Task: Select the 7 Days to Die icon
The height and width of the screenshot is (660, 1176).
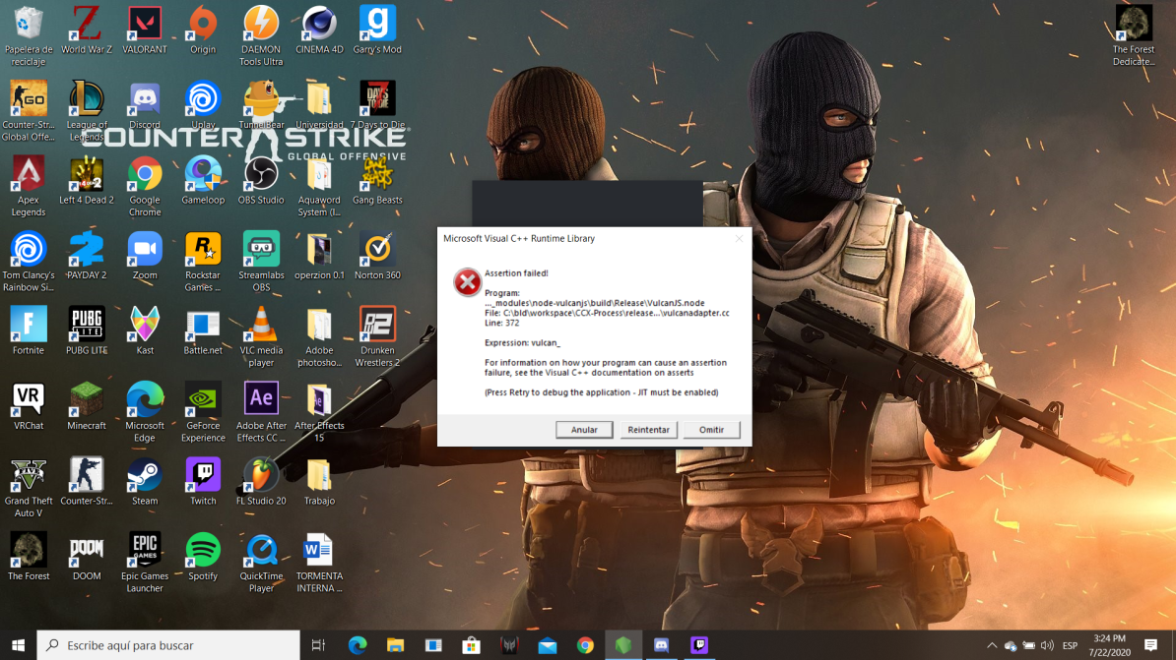Action: (x=377, y=106)
